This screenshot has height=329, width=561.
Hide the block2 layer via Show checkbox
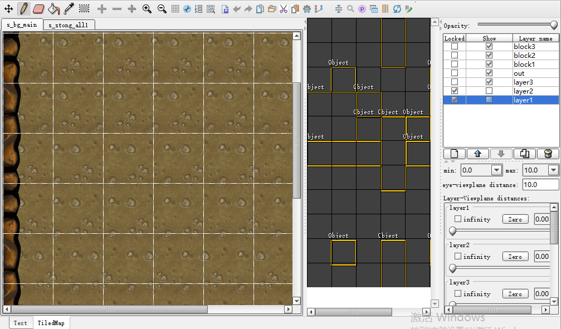489,56
